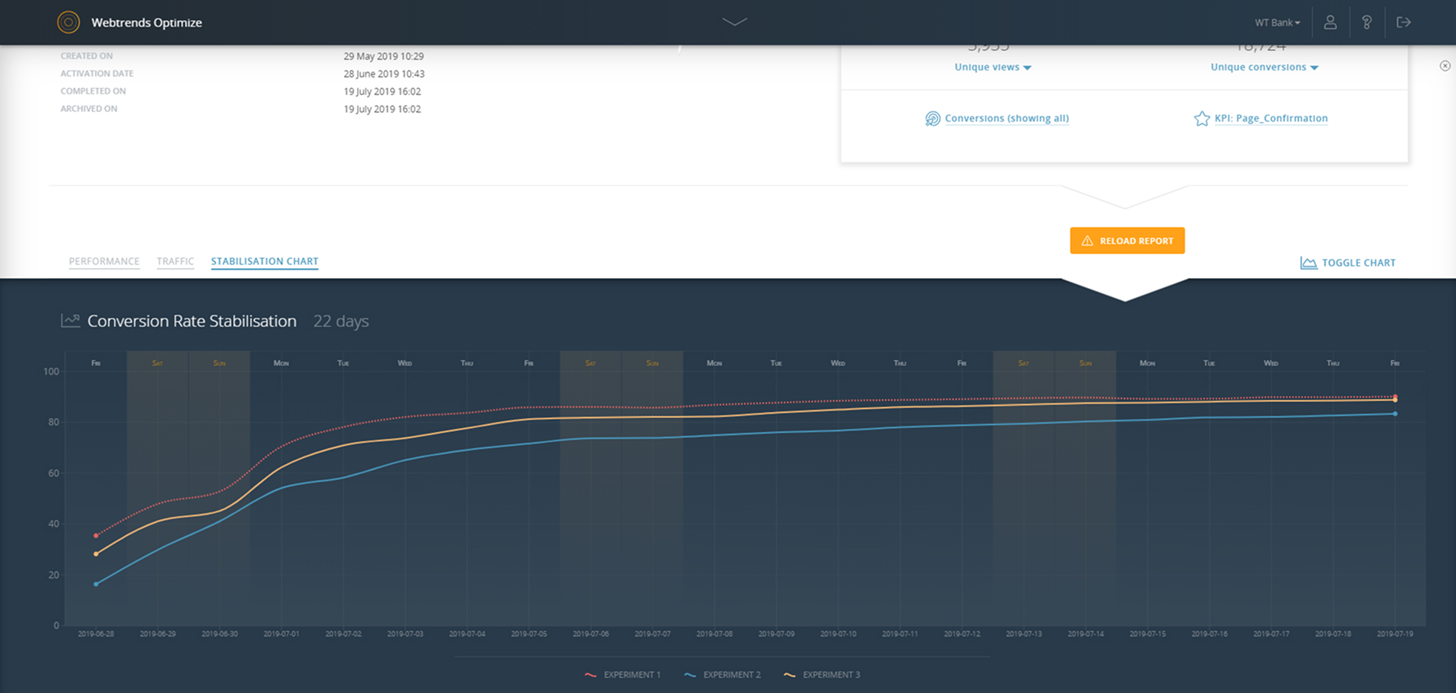Toggle Experiment 3 legend entry

pyautogui.click(x=821, y=675)
